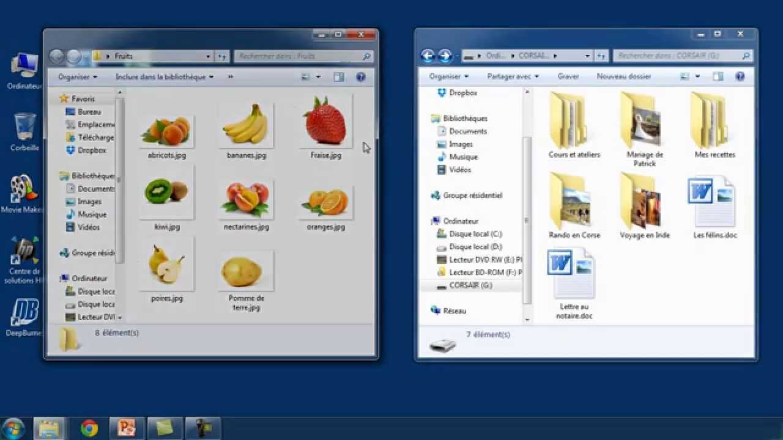Select the Cours et ateliers folder
The width and height of the screenshot is (783, 440).
tap(574, 125)
